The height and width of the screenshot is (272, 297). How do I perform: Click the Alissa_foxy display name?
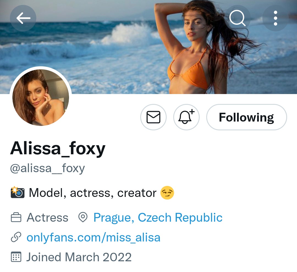coord(58,149)
